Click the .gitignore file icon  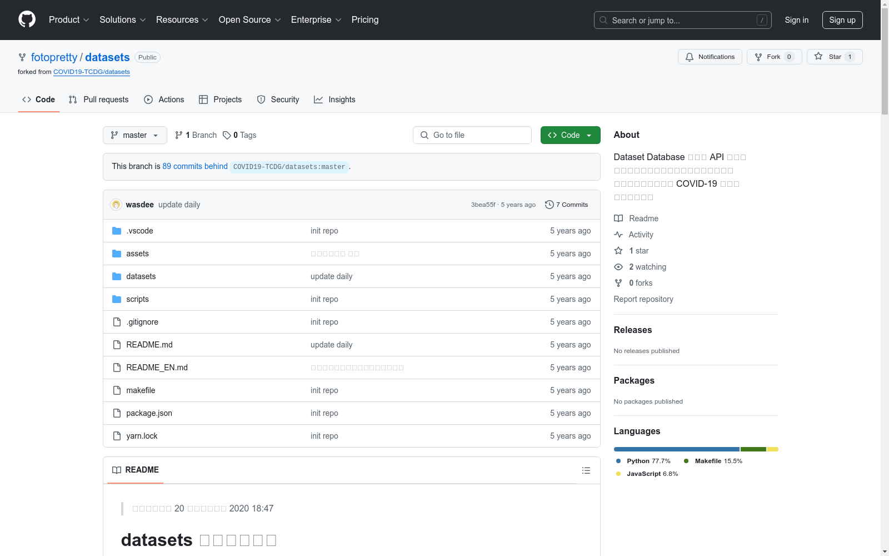pyautogui.click(x=117, y=322)
